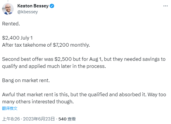Select the 2023年6月23日 date
Image resolution: width=171 pixels, height=124 pixels.
[39, 119]
